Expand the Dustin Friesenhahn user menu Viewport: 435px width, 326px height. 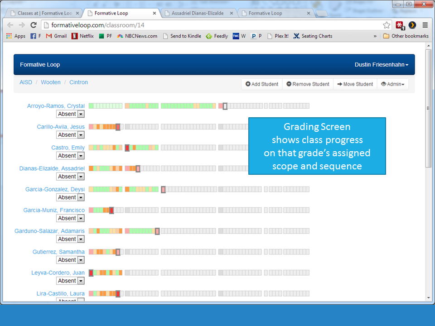click(381, 65)
